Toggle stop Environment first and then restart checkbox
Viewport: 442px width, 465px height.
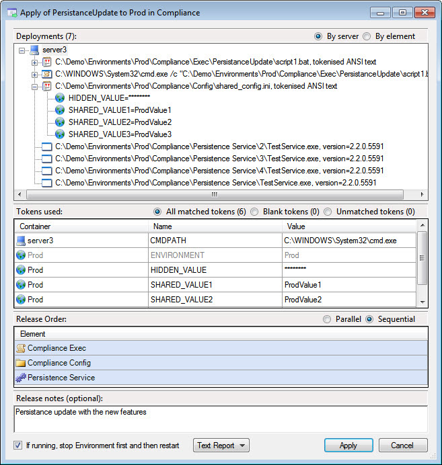pos(17,445)
